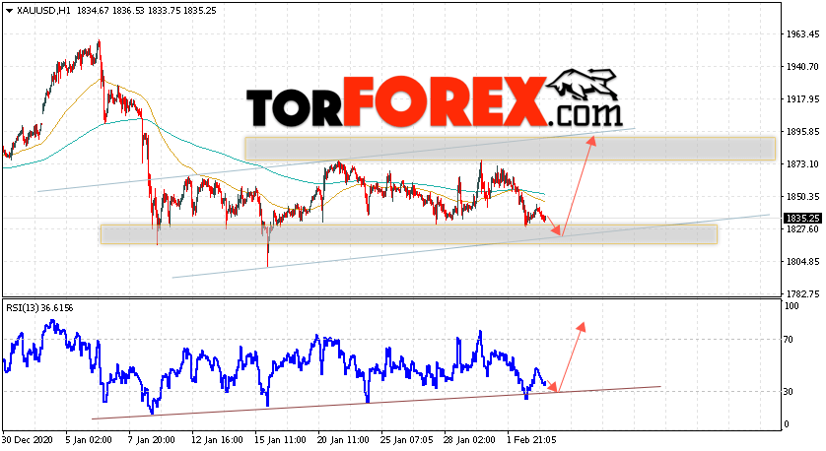Select the RSI(13) 36.6156 indicator label

[x=39, y=308]
